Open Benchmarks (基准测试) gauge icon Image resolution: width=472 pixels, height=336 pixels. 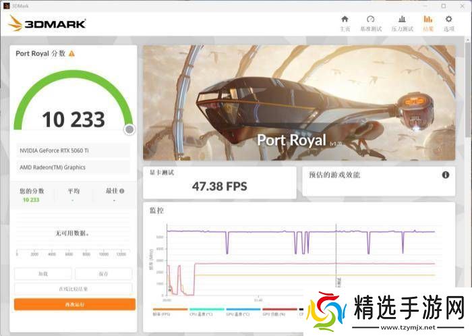(x=370, y=23)
